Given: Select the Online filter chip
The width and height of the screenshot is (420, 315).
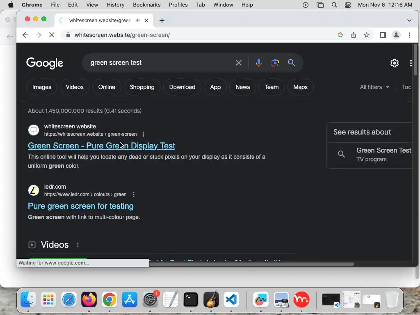Looking at the screenshot, I should click(107, 87).
